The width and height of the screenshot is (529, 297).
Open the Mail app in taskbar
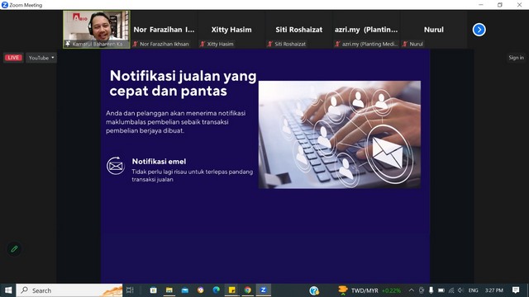click(x=185, y=290)
